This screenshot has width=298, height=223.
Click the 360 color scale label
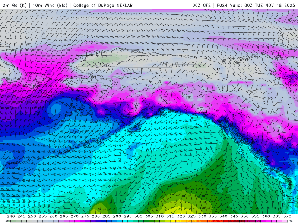[x=266, y=216]
